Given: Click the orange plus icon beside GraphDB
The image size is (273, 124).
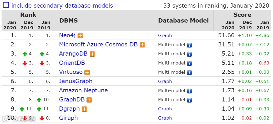Looking at the screenshot, I should tap(89, 100).
